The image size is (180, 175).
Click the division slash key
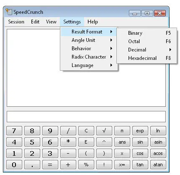68,131
